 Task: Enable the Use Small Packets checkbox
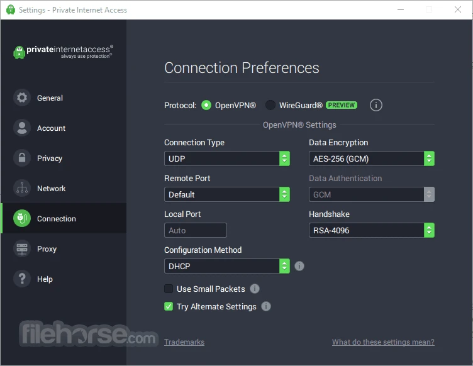[169, 289]
